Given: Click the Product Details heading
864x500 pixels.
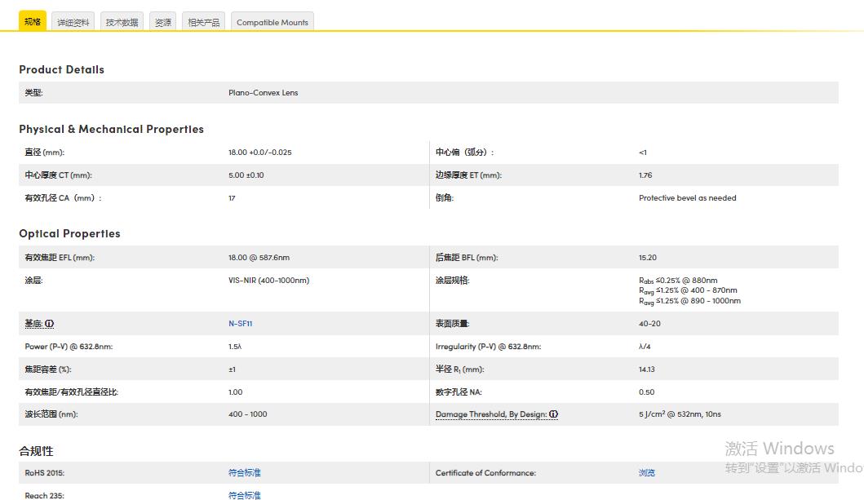Looking at the screenshot, I should (62, 70).
